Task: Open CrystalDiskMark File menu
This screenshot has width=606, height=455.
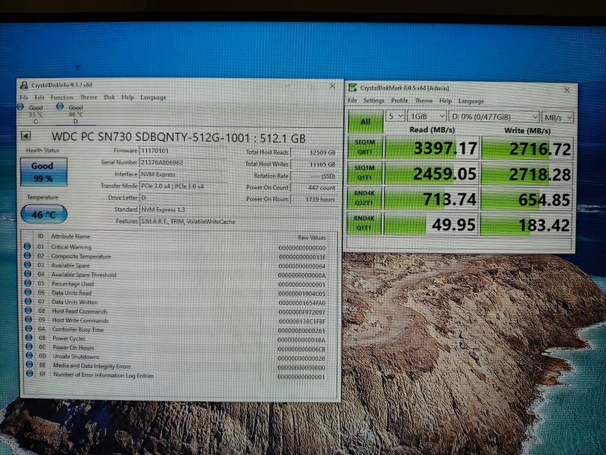Action: [x=353, y=100]
